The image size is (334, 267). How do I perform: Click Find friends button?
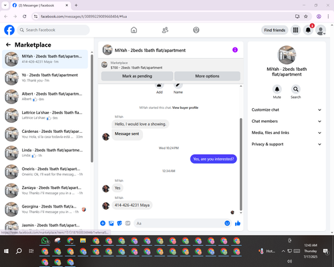[275, 30]
